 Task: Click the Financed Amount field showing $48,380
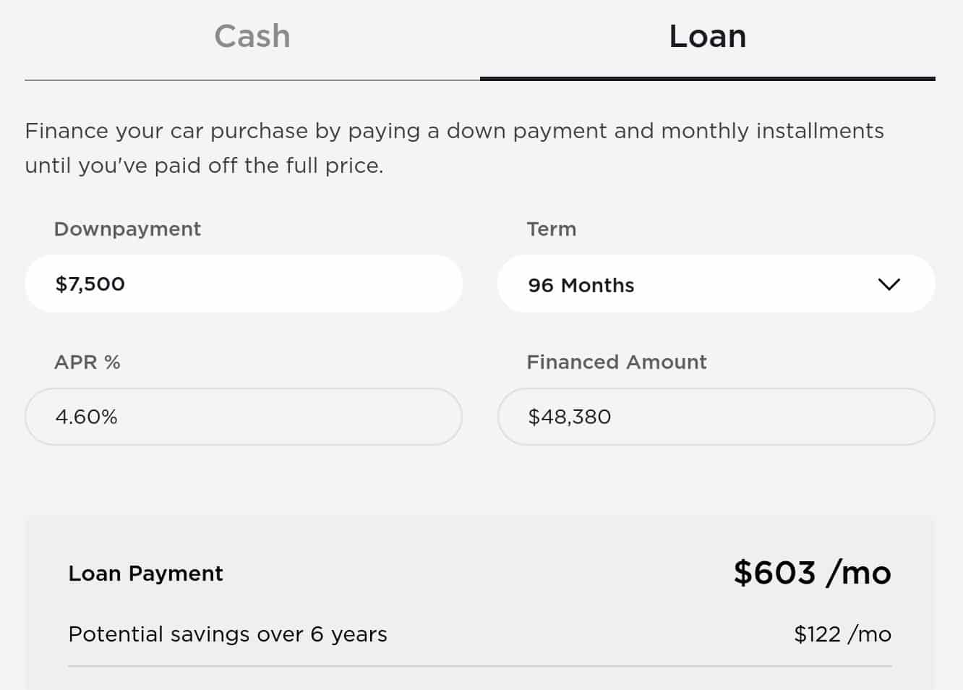tap(716, 417)
